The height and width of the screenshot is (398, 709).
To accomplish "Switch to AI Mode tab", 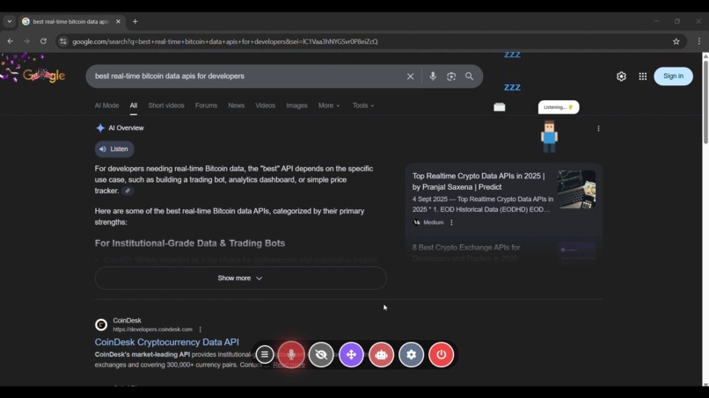I will pos(106,105).
